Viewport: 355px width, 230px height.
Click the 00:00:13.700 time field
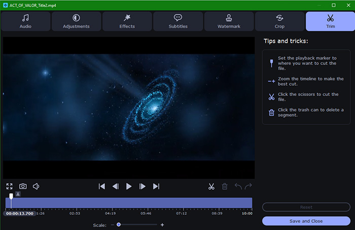click(x=20, y=213)
